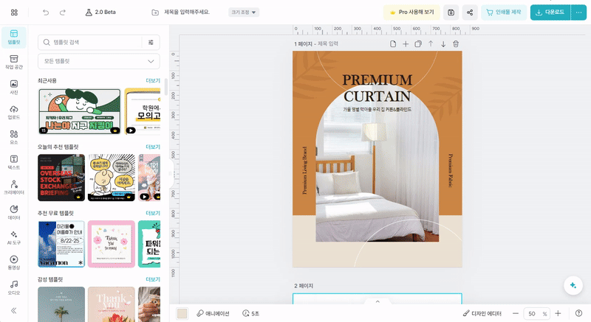
Task: Click the undo arrow in the top bar
Action: (46, 13)
